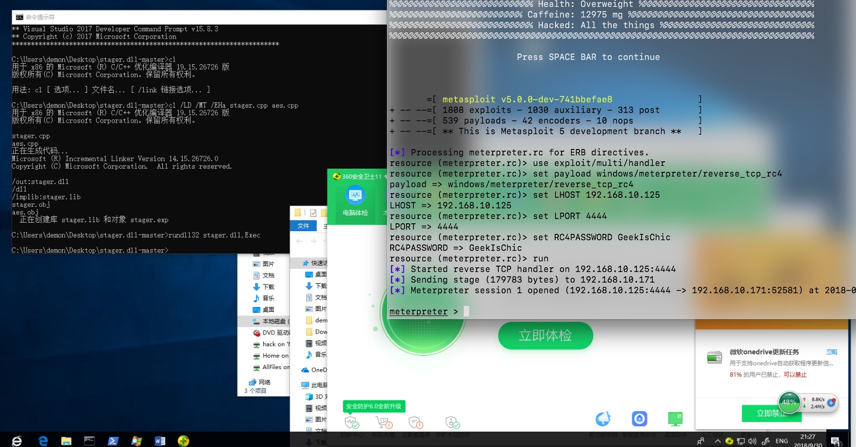Click the blue plus on the speed widget

pos(831,403)
